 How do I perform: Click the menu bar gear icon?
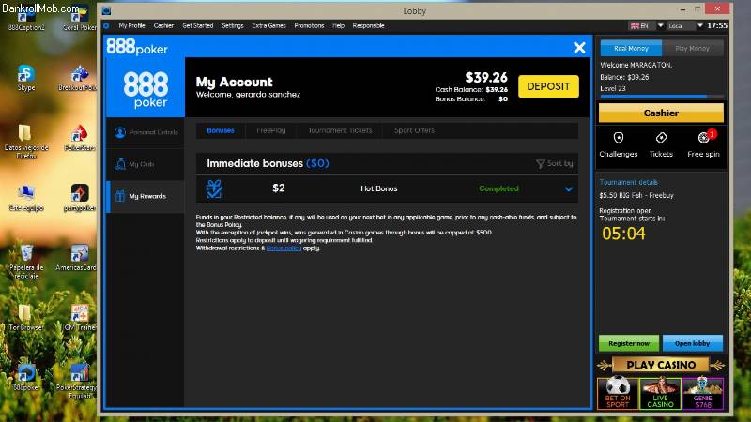(106, 26)
